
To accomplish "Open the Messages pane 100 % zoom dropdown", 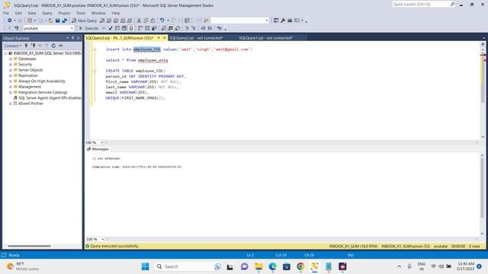I will [102, 239].
